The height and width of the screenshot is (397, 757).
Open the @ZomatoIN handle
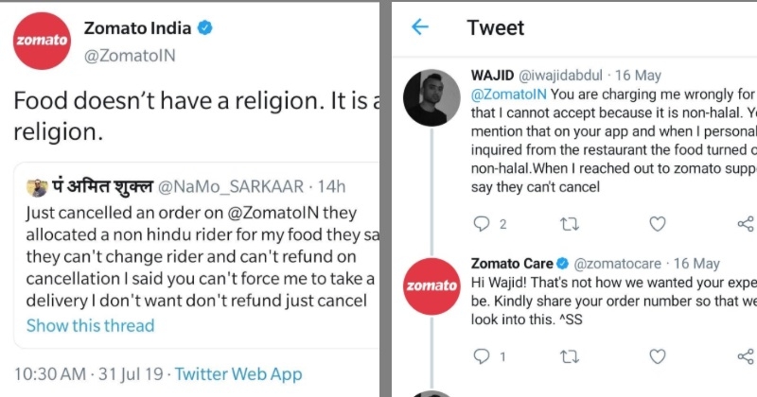(130, 55)
